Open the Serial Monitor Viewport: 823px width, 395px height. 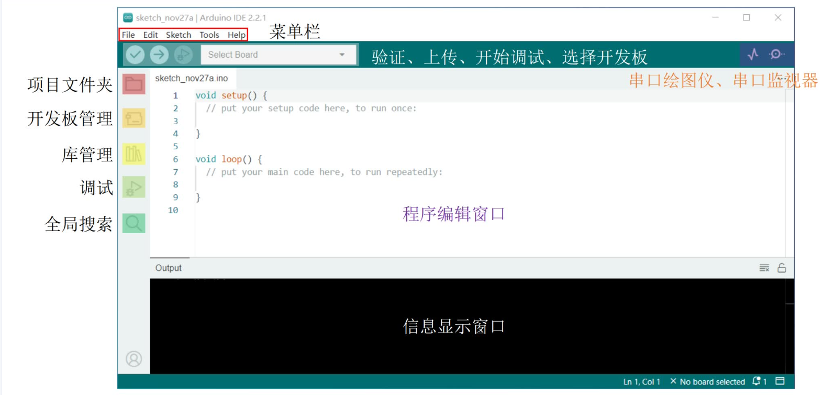click(776, 54)
